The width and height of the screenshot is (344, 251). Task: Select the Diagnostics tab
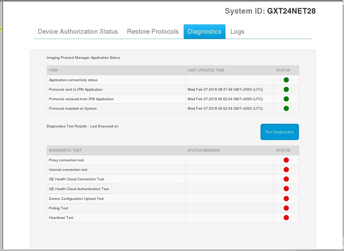tap(204, 31)
